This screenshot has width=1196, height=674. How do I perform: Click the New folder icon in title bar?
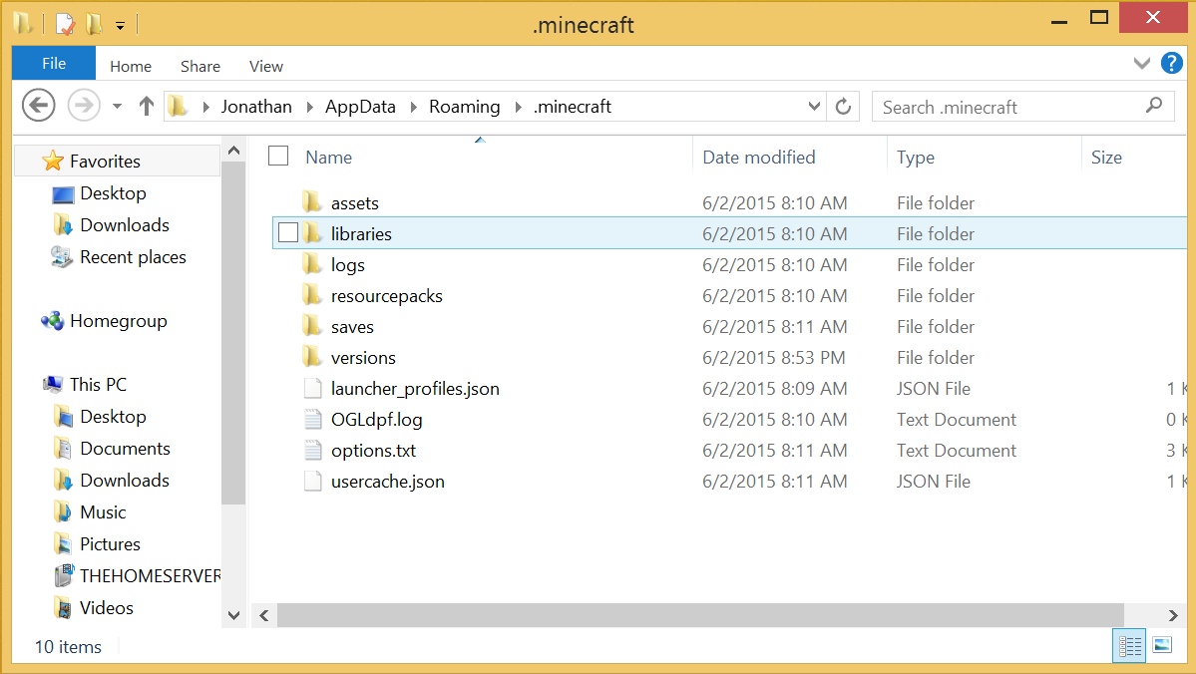click(x=94, y=24)
